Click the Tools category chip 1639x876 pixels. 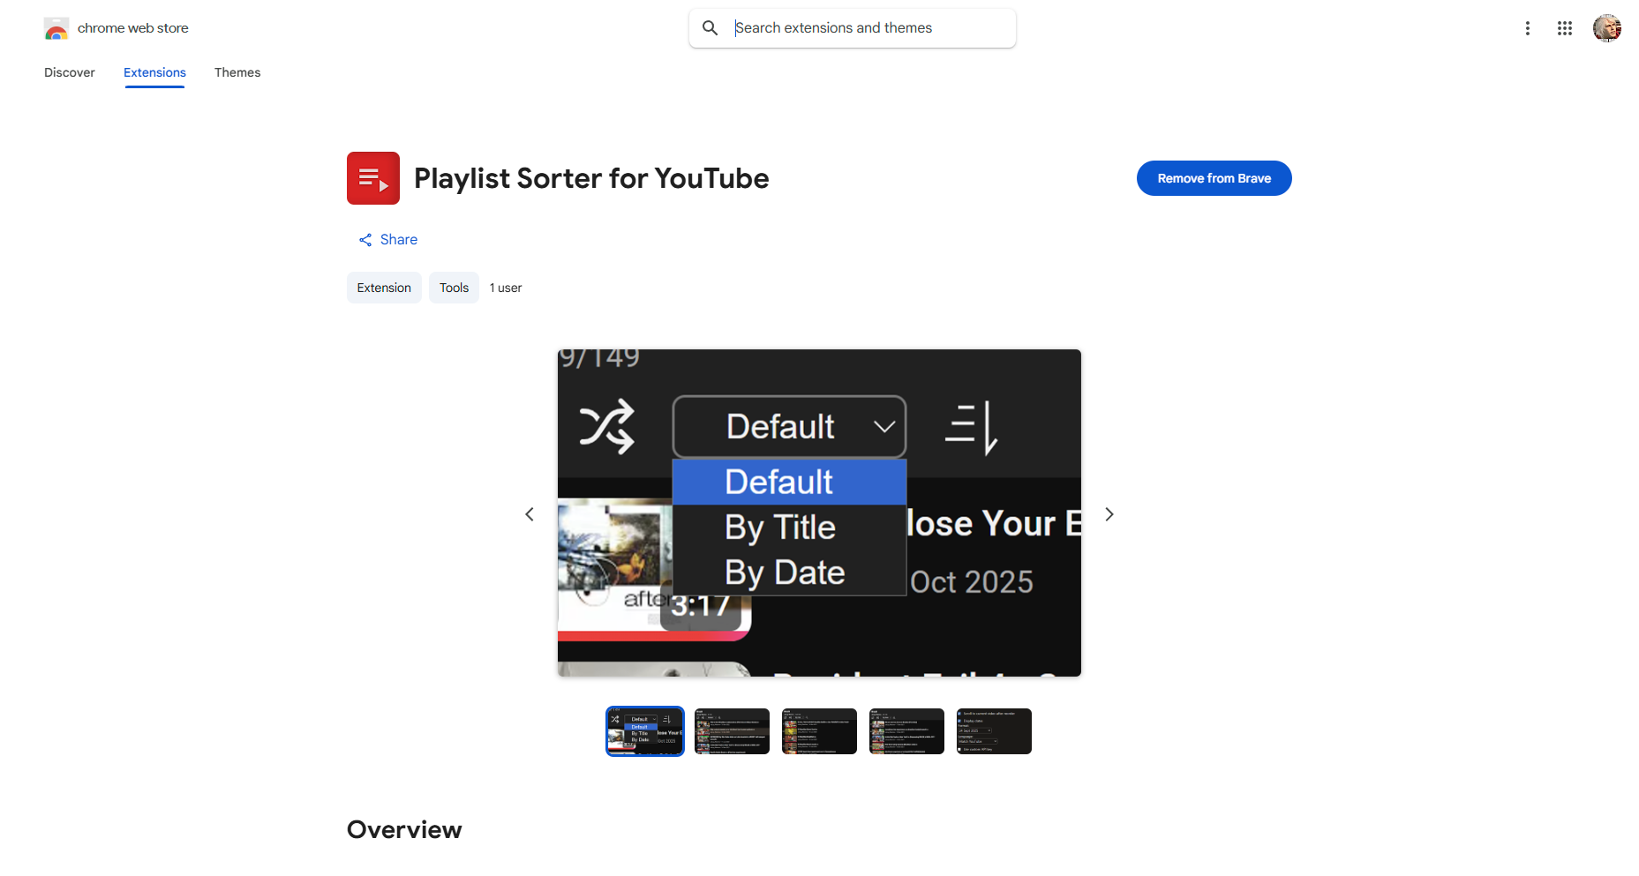[x=453, y=288]
